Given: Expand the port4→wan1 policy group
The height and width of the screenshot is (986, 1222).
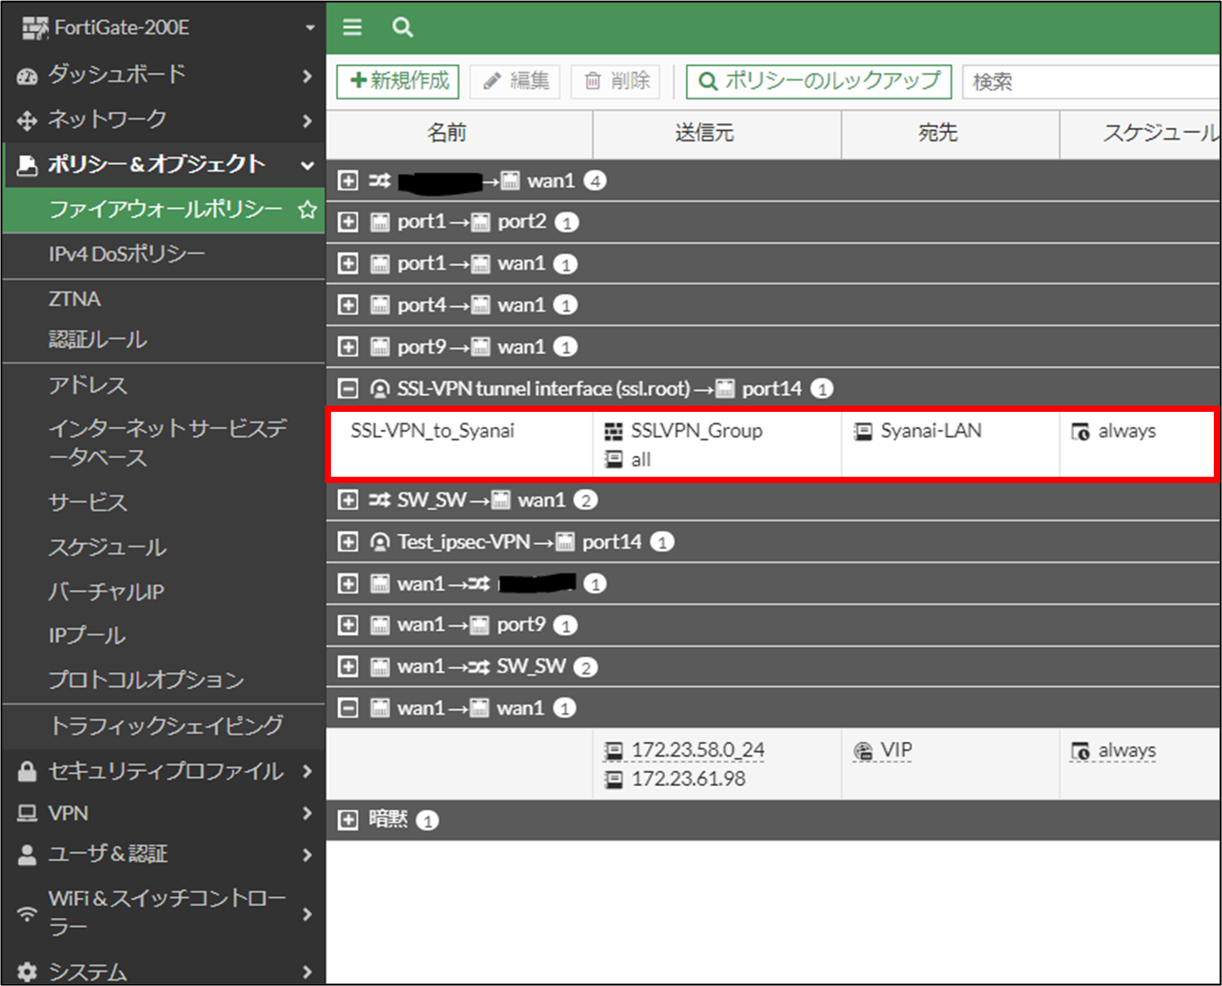Looking at the screenshot, I should [x=348, y=305].
